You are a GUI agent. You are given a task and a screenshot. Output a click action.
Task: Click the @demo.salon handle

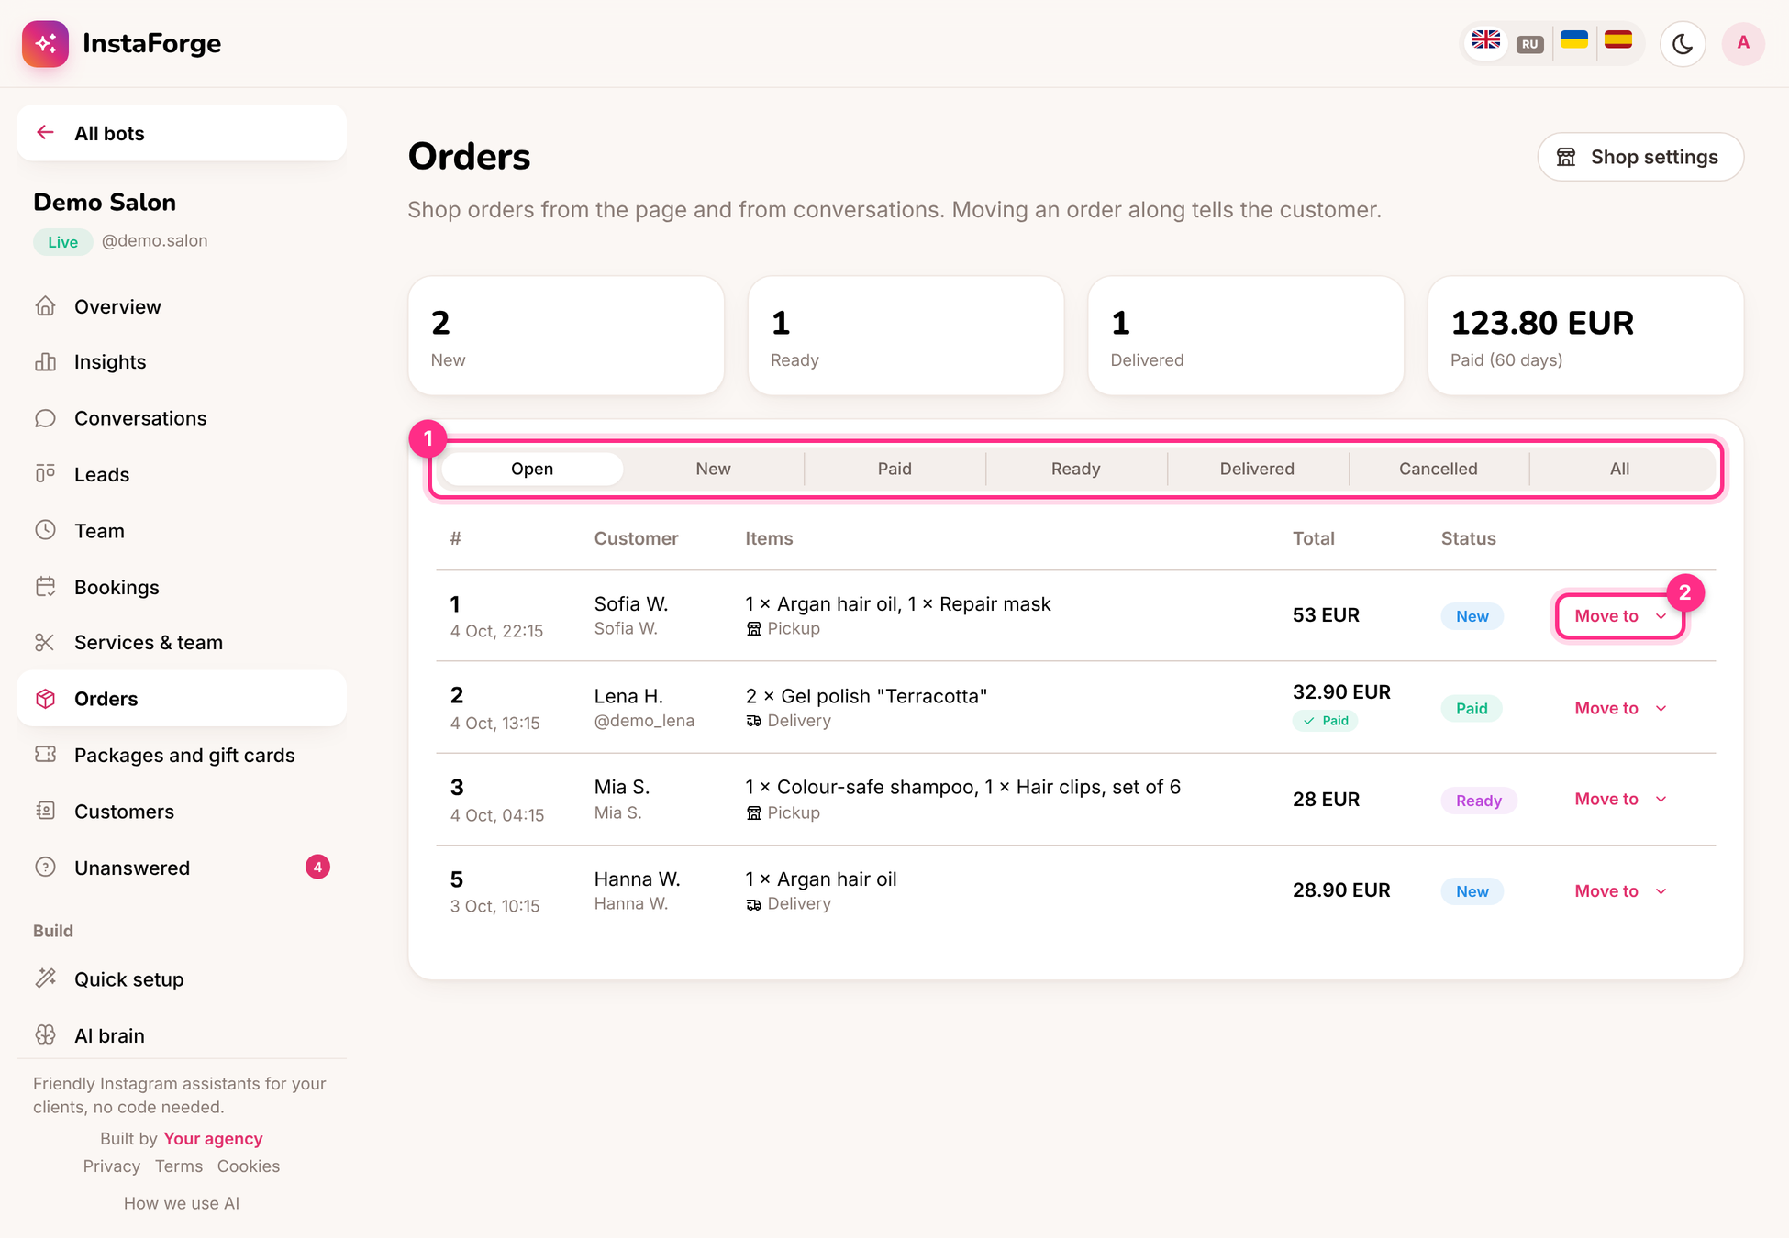tap(154, 241)
